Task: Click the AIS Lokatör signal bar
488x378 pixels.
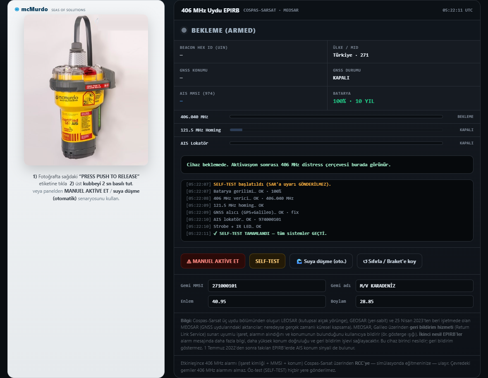Action: pyautogui.click(x=336, y=143)
